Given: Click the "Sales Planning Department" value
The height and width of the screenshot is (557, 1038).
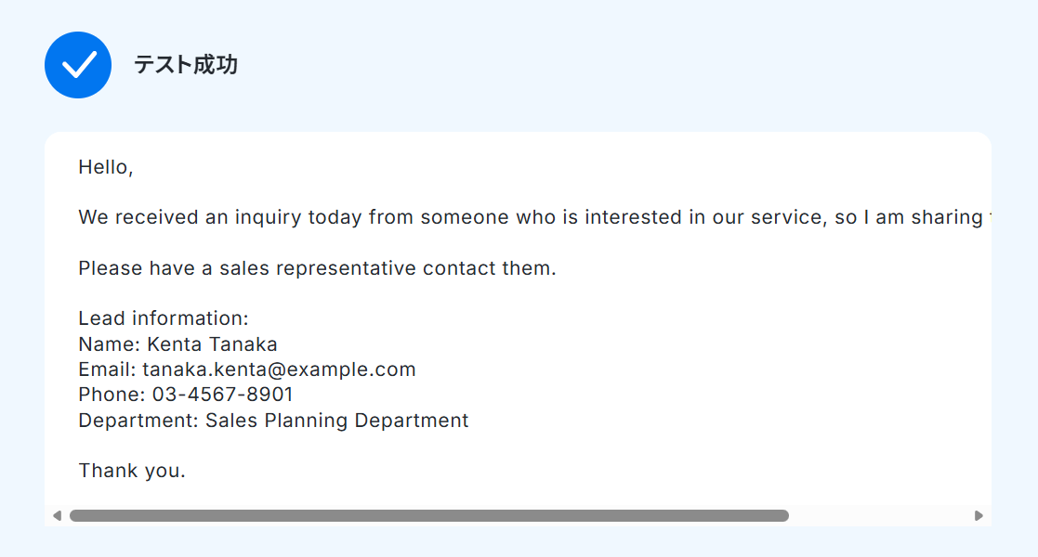Looking at the screenshot, I should pos(337,421).
